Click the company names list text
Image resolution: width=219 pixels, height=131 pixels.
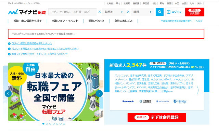pyautogui.click(x=154, y=83)
